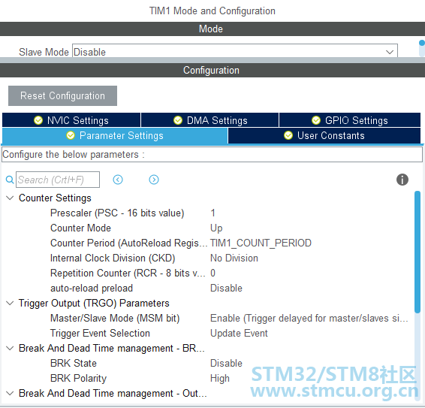Click Counter Period (AutoReload) label
The width and height of the screenshot is (425, 408).
pyautogui.click(x=129, y=243)
